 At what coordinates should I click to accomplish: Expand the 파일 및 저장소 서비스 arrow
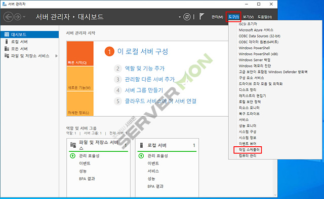pyautogui.click(x=56, y=56)
